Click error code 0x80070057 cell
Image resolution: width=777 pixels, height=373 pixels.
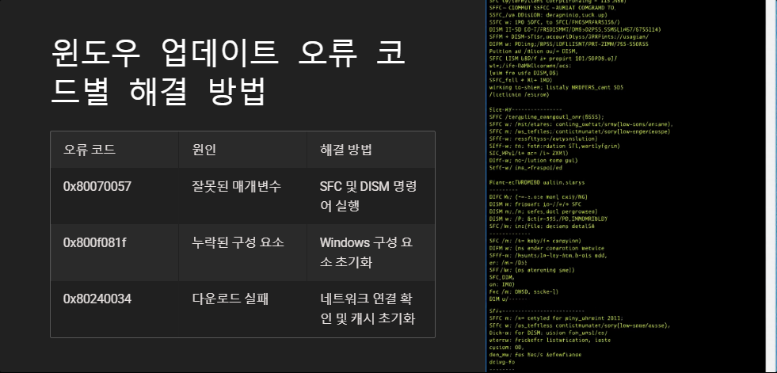(x=115, y=196)
